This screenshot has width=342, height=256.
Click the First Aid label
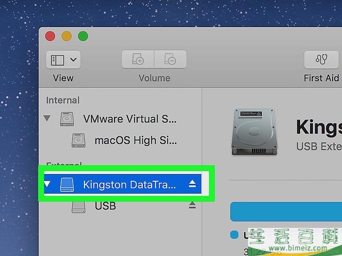click(321, 78)
